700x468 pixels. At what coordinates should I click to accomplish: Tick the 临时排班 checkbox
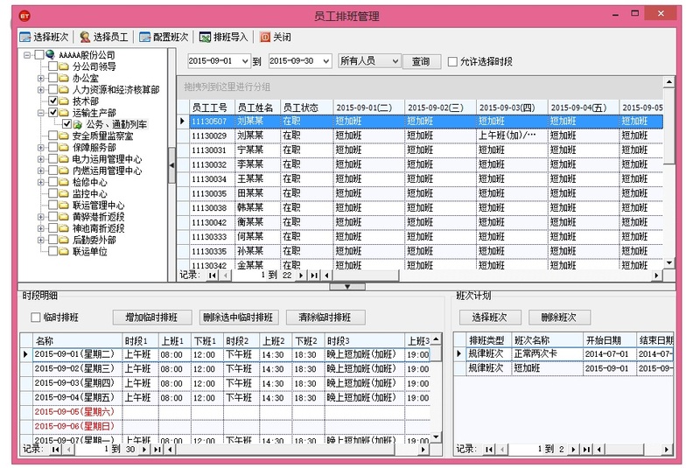[36, 318]
